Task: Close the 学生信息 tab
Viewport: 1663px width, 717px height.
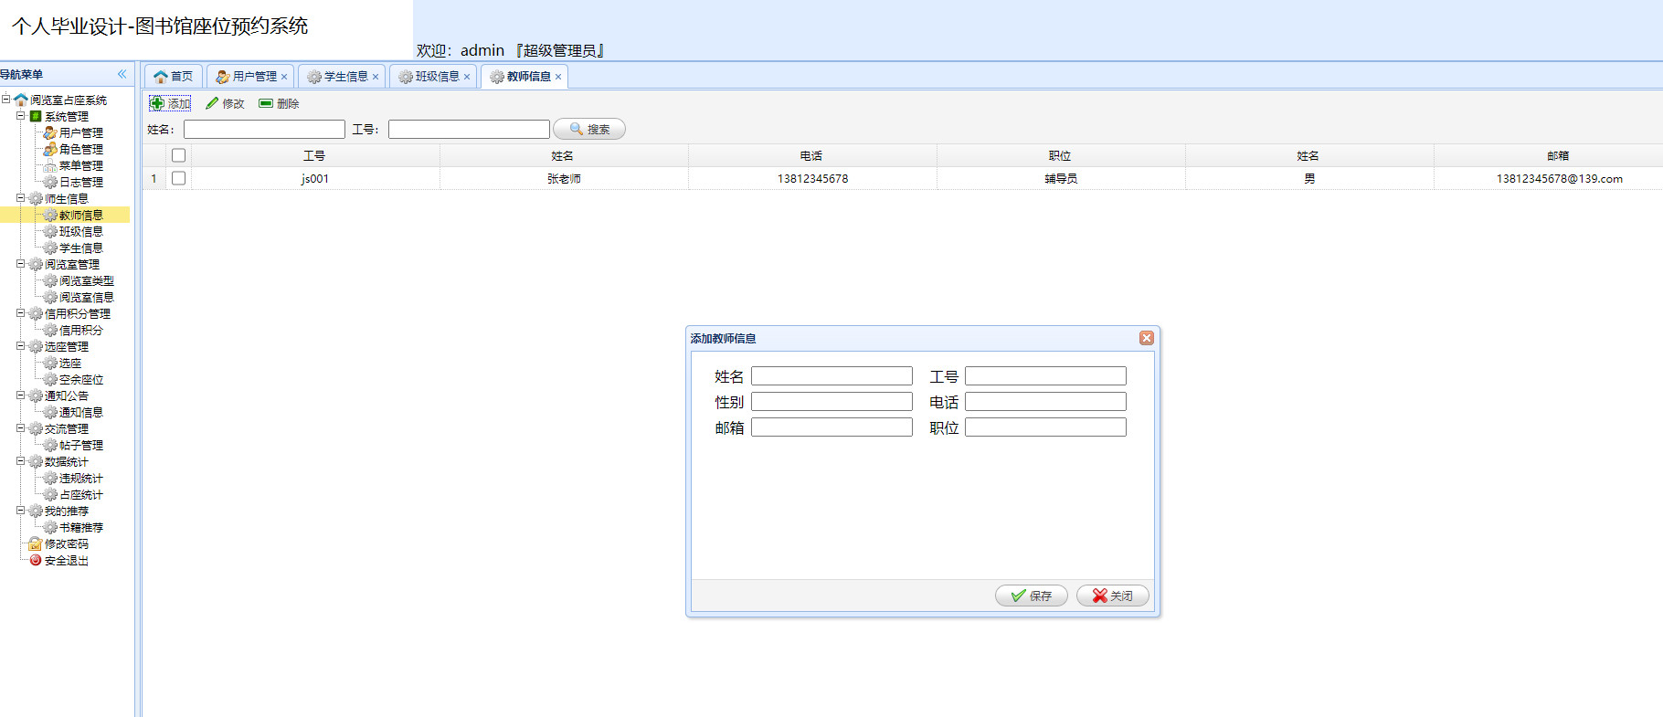Action: coord(376,77)
